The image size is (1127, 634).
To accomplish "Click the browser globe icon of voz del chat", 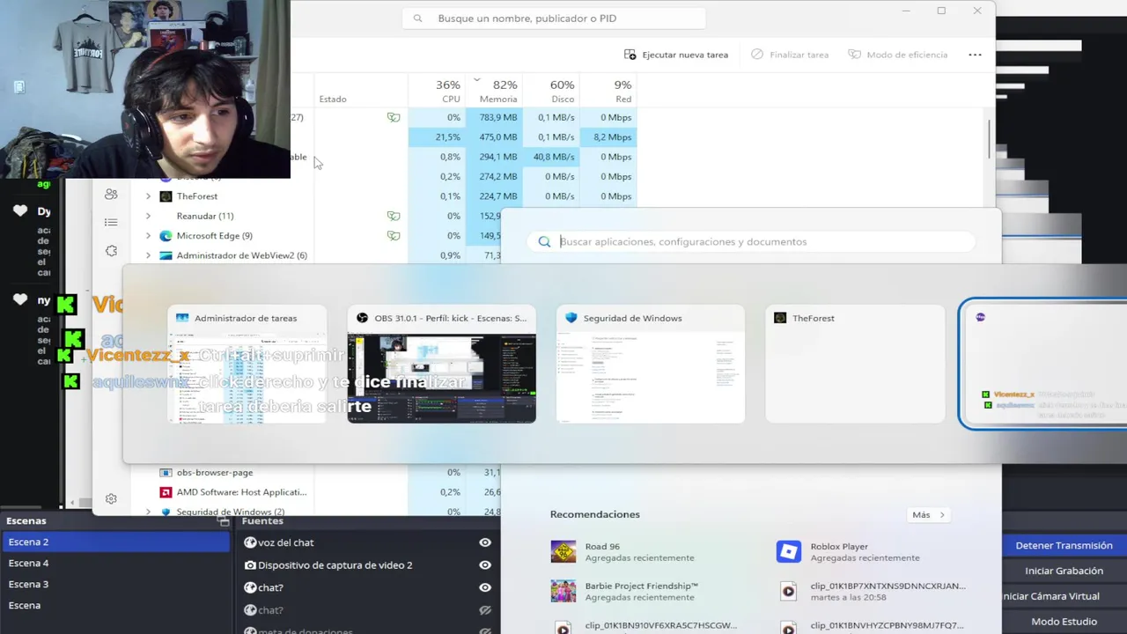I will click(x=250, y=542).
